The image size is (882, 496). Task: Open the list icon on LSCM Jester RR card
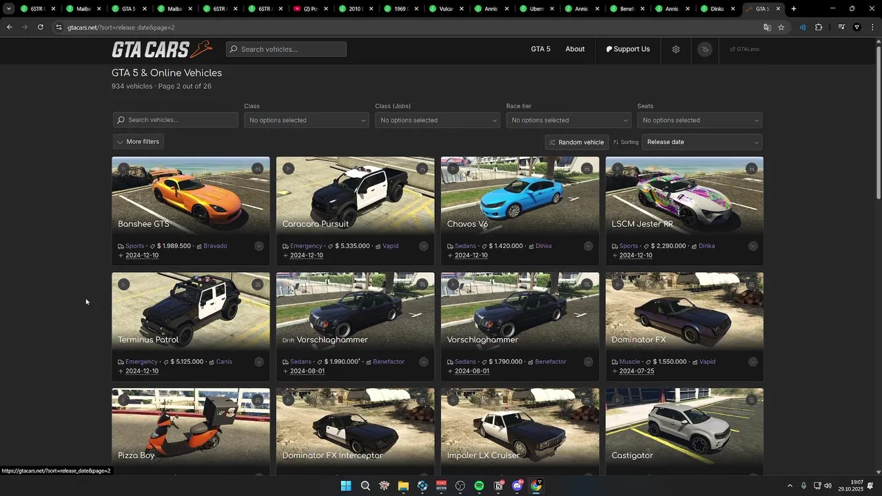tap(752, 169)
